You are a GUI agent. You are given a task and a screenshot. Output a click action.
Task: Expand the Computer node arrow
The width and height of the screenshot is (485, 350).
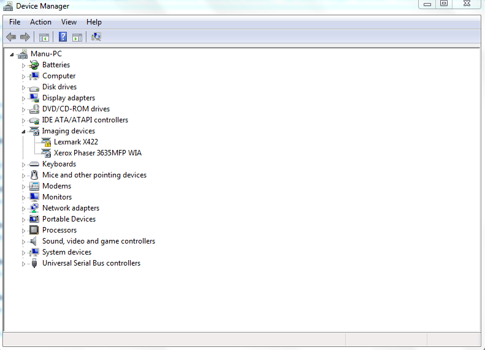click(x=23, y=76)
